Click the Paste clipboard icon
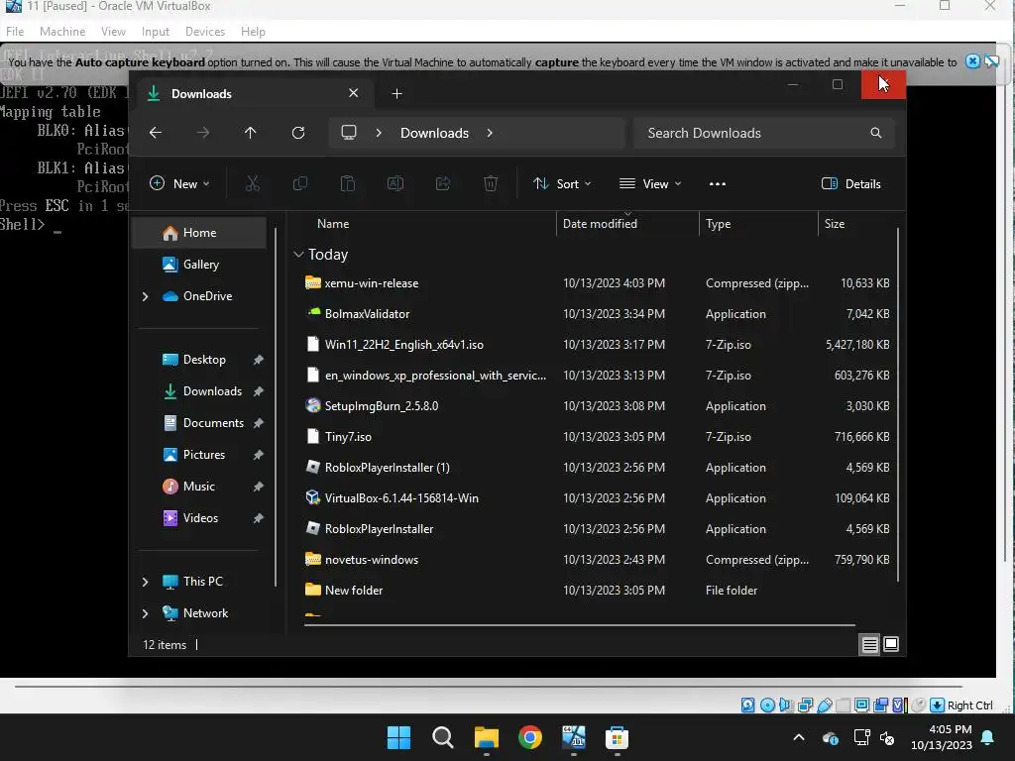This screenshot has width=1015, height=761. pos(348,183)
